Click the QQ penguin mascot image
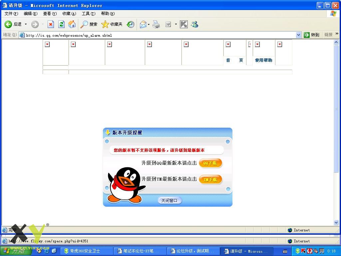The width and height of the screenshot is (341, 256). (x=127, y=185)
